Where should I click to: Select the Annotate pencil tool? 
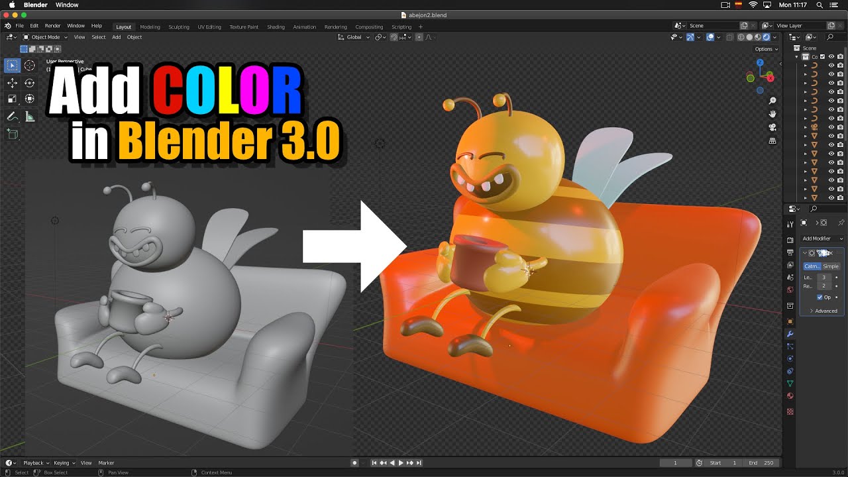coord(12,117)
